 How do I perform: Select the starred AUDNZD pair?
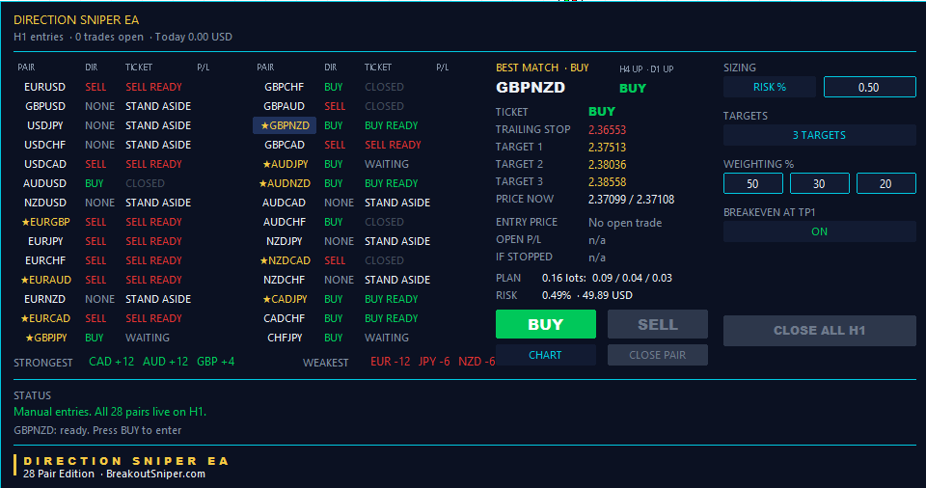click(x=285, y=183)
